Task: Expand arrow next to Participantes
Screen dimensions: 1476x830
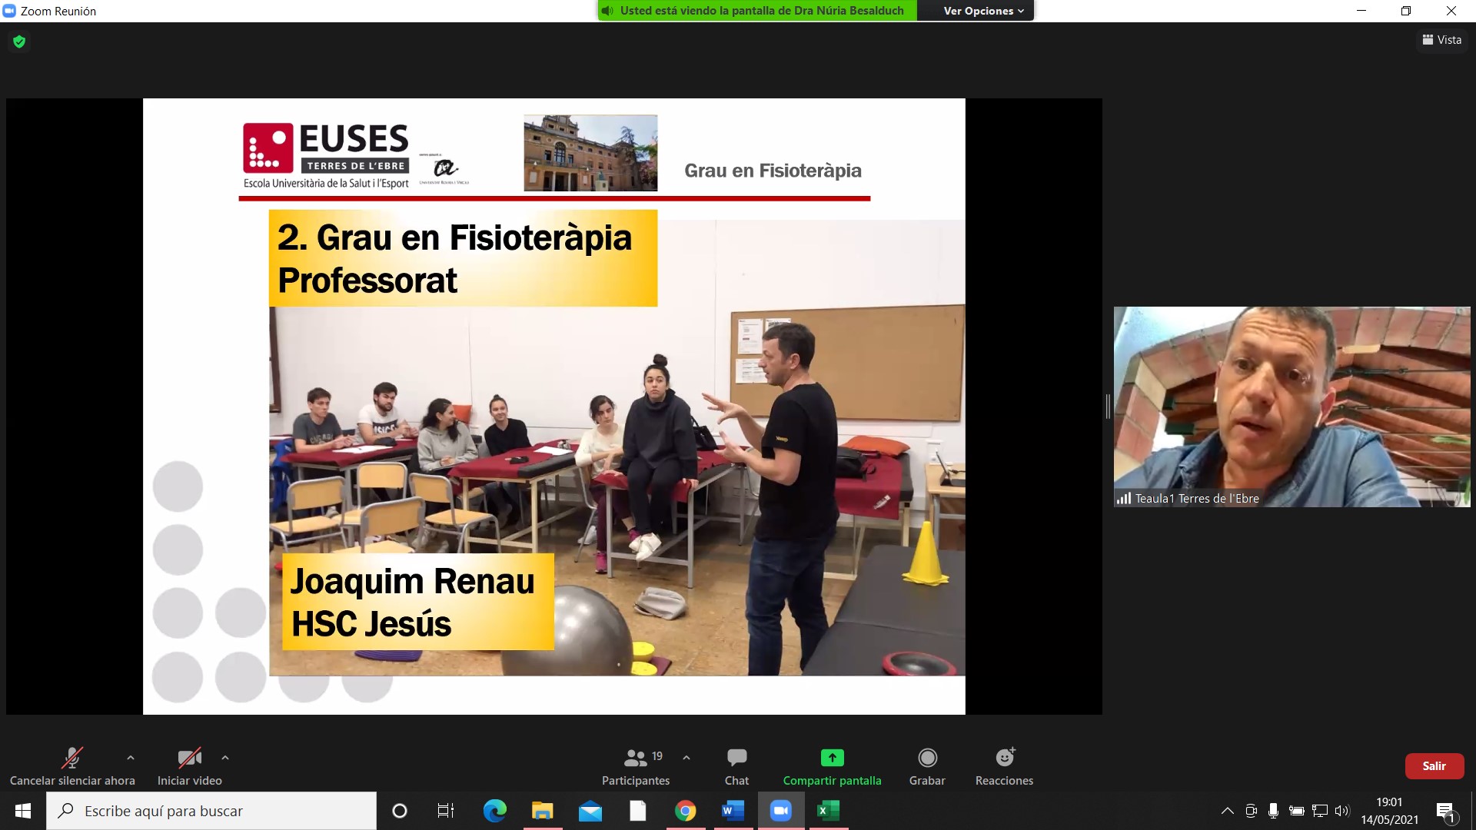Action: 686,758
